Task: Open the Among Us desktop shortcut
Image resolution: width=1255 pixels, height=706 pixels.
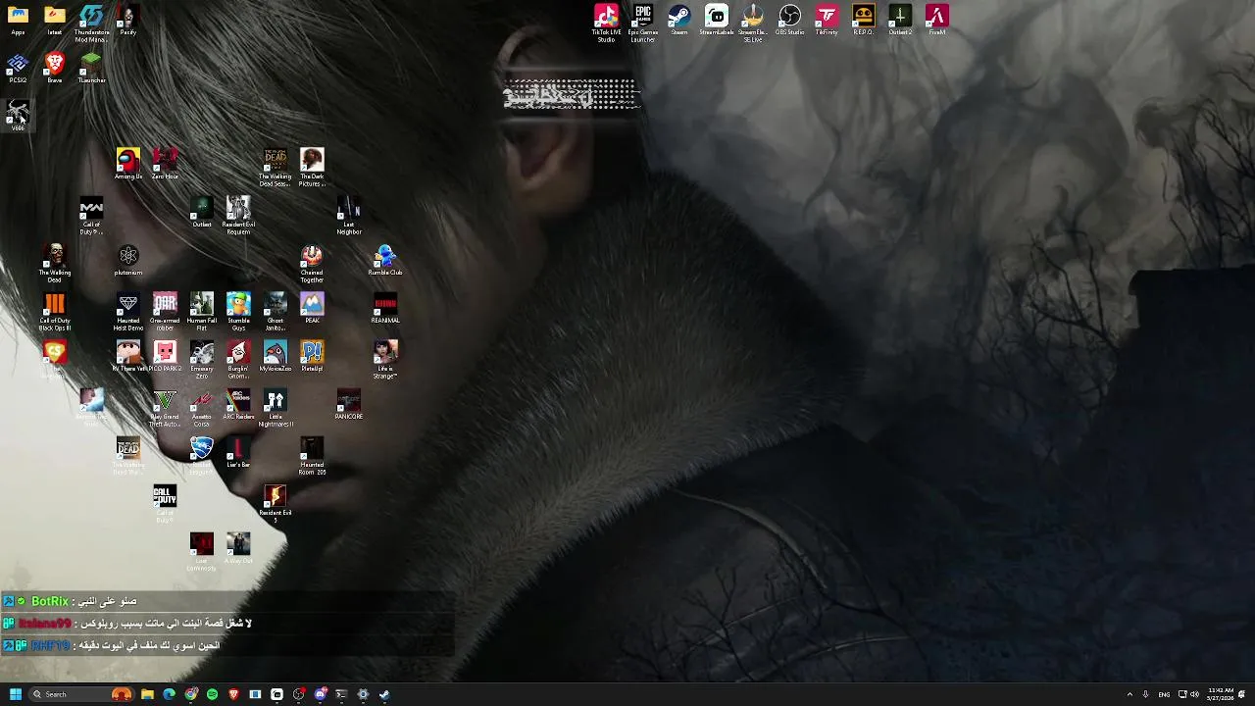Action: (128, 163)
